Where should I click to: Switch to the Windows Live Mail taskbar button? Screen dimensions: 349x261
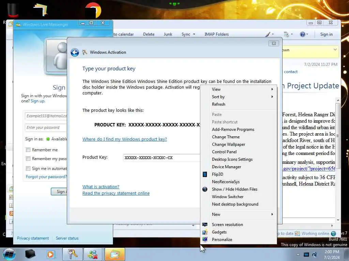point(115,254)
